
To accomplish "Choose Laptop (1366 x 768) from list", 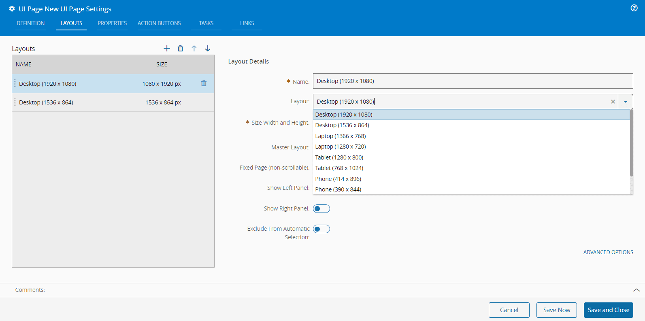I will tap(341, 136).
